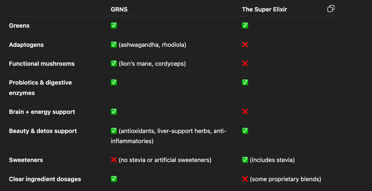The image size is (372, 191).
Task: Click the Adaptogens row label
Action: 26,45
